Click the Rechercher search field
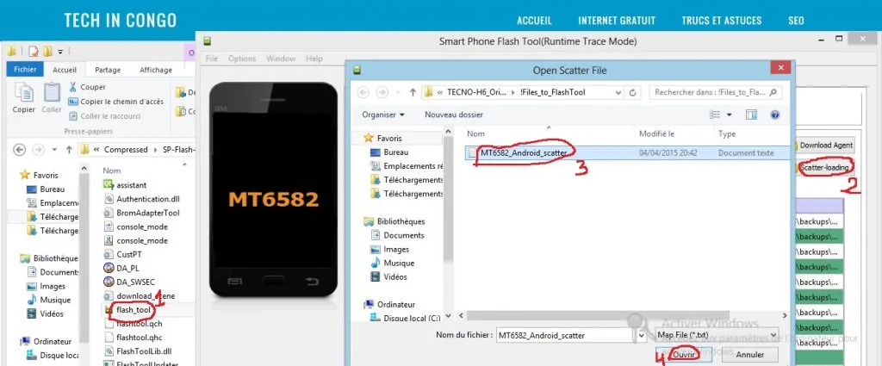This screenshot has height=366, width=882. point(715,92)
